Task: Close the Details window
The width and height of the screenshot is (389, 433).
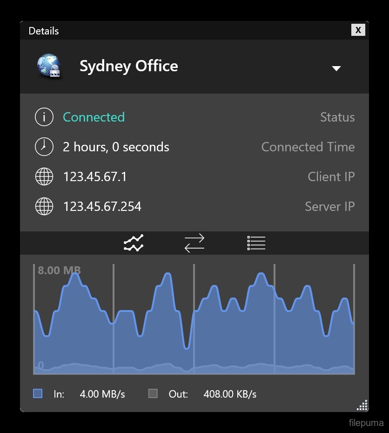Action: pyautogui.click(x=358, y=30)
